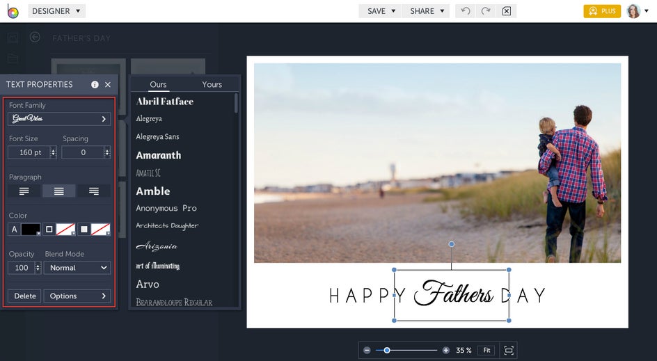Click the image manager sidebar icon
This screenshot has width=657, height=361.
pos(13,38)
